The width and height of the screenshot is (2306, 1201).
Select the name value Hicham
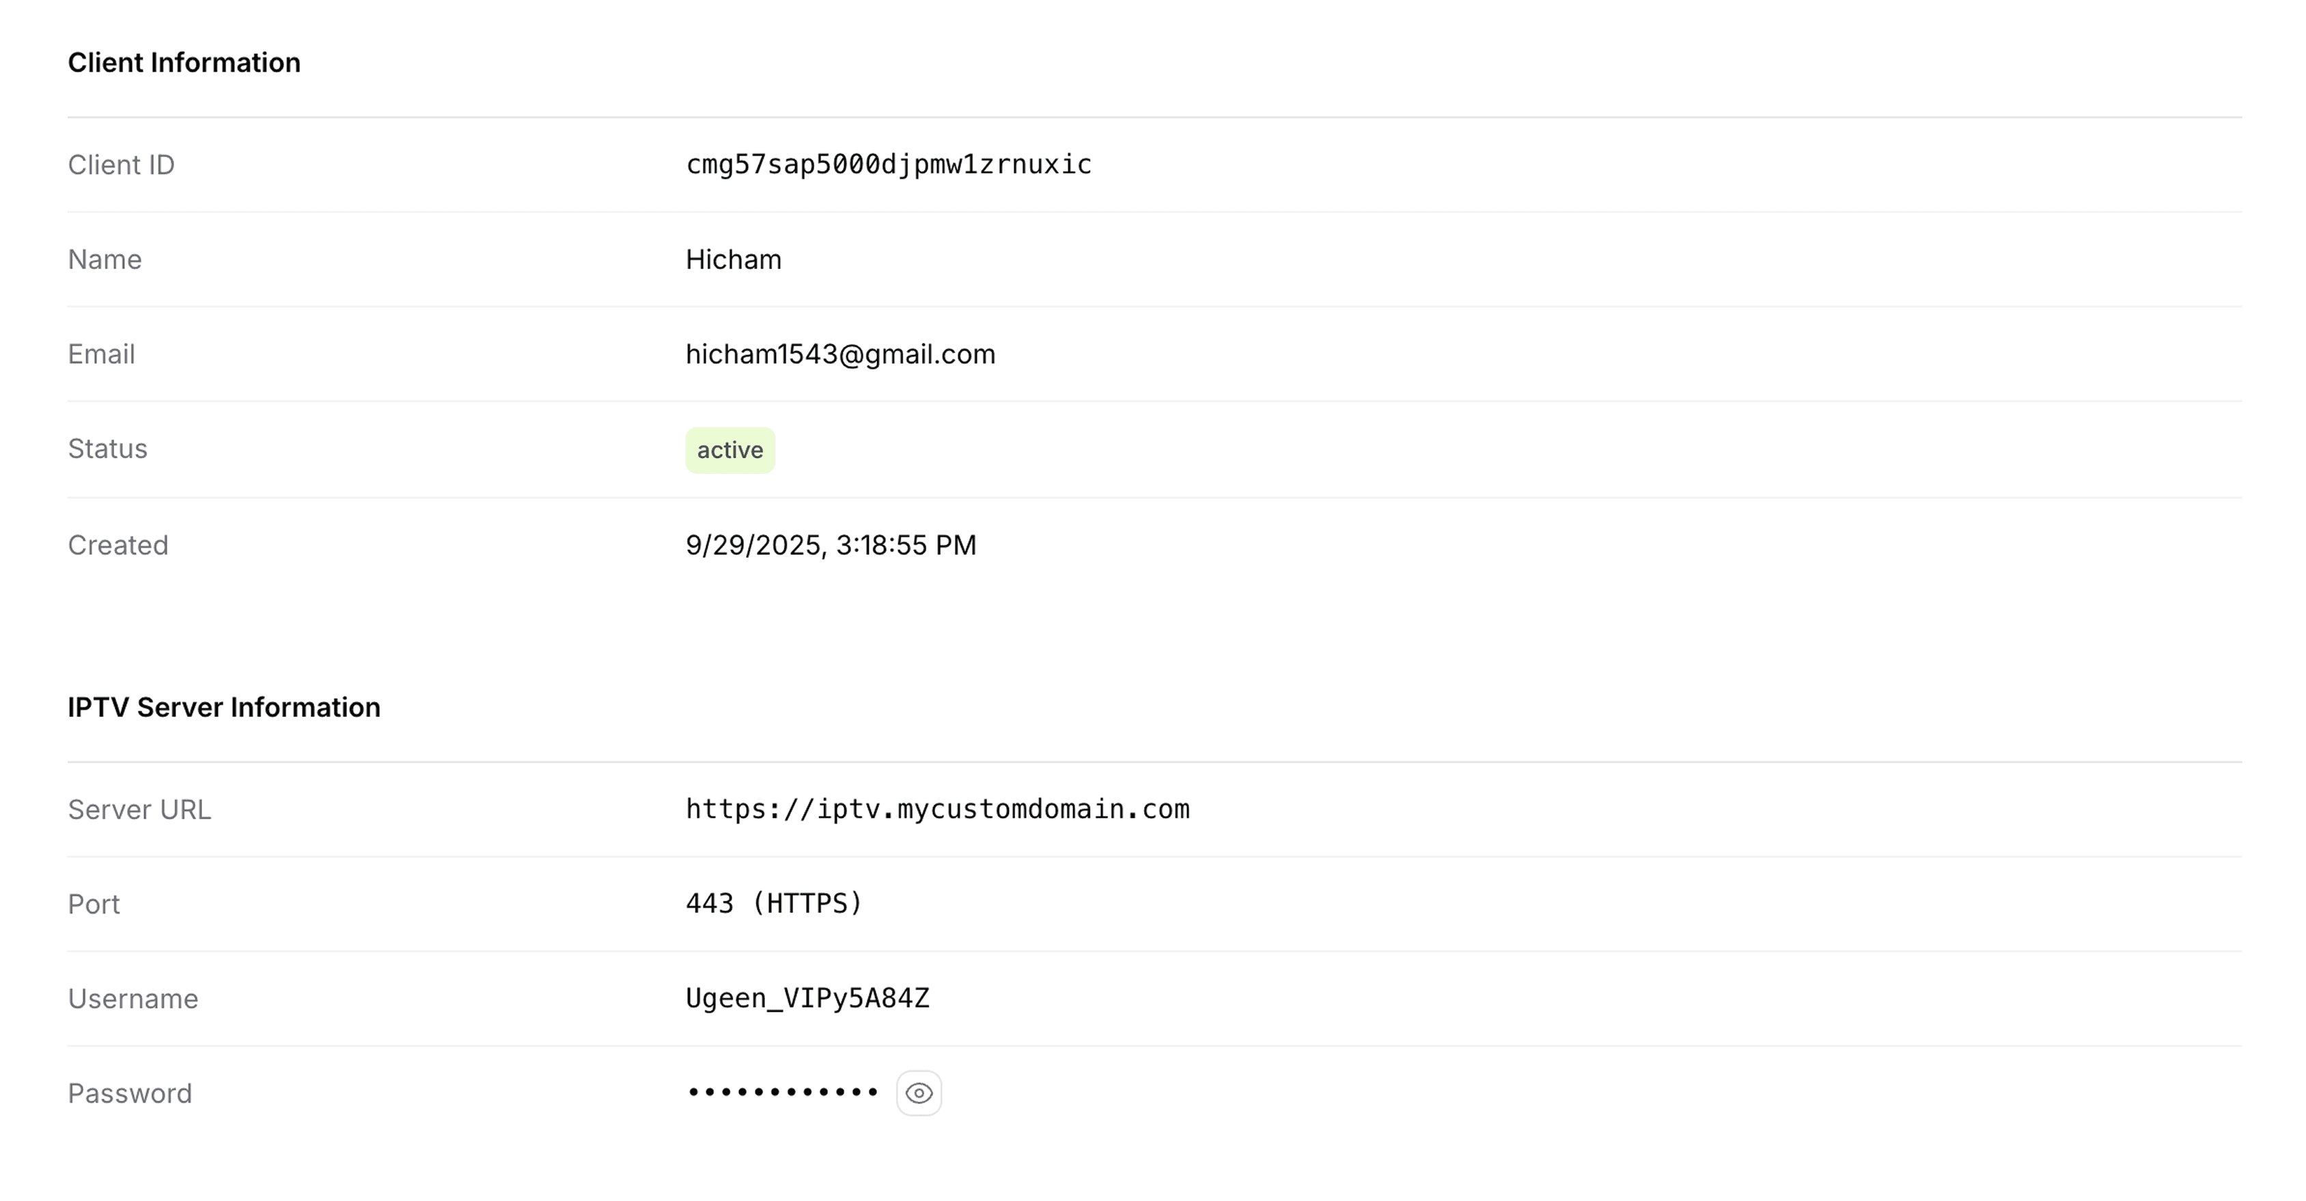(x=733, y=259)
